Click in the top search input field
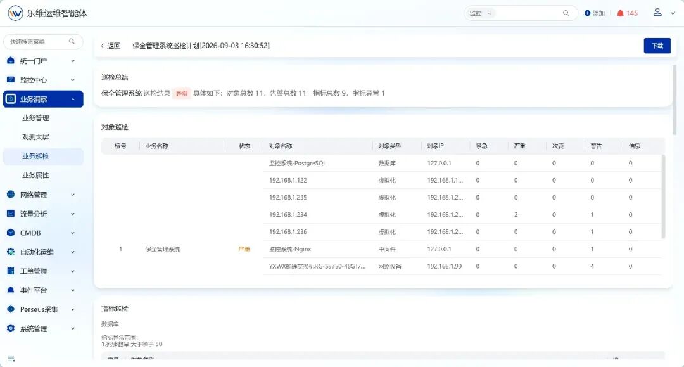The height and width of the screenshot is (367, 684). tap(528, 13)
